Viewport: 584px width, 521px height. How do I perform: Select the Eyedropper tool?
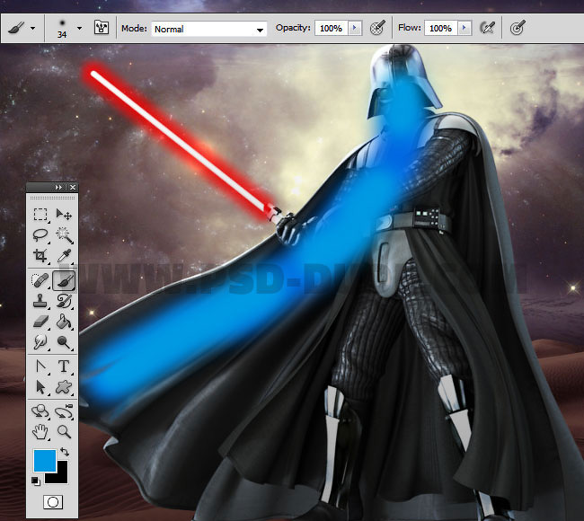pyautogui.click(x=64, y=255)
